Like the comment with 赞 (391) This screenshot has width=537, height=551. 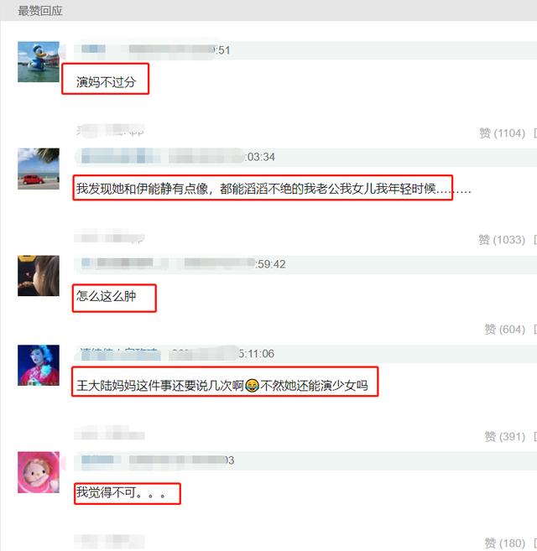504,436
